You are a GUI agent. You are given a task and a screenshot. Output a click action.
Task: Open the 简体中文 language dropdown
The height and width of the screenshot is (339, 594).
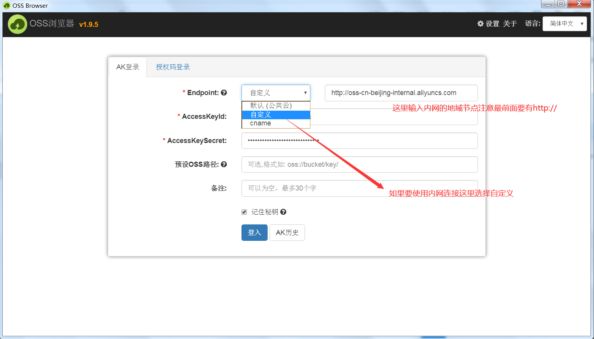point(565,24)
